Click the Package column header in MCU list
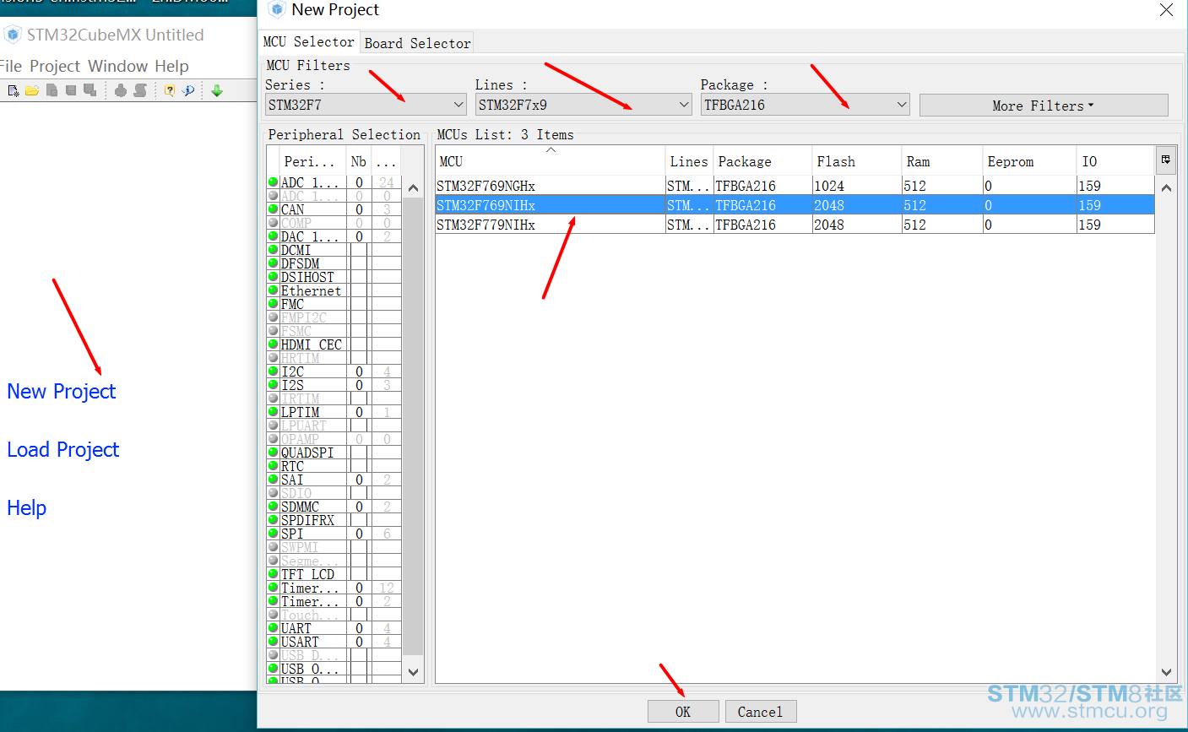This screenshot has width=1188, height=732. point(762,161)
